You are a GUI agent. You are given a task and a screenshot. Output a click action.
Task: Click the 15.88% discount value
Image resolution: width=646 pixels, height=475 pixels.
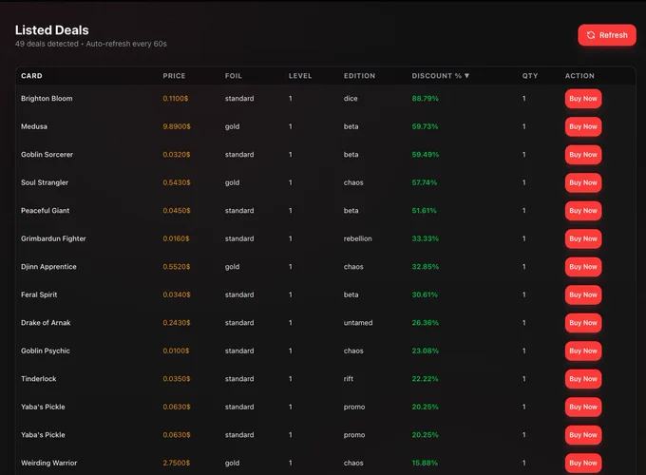pyautogui.click(x=425, y=463)
